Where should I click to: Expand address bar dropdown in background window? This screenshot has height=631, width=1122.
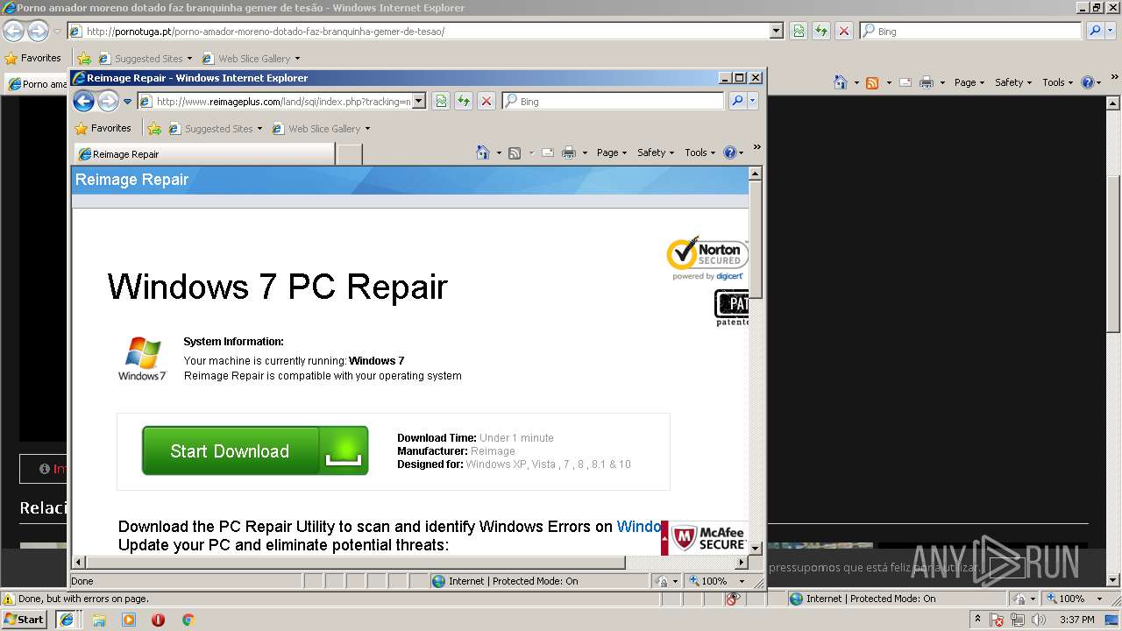[777, 32]
